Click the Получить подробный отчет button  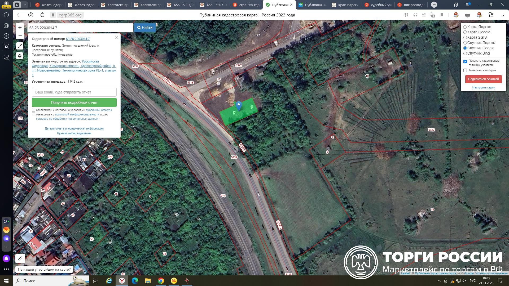pos(74,102)
